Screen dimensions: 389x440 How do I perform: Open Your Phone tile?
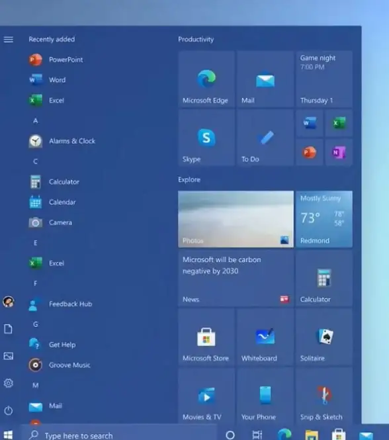click(265, 396)
